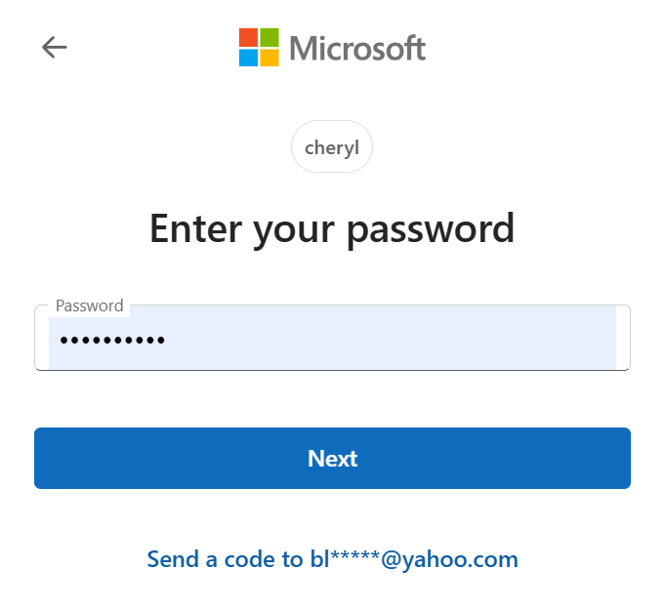666x610 pixels.
Task: Click the Password floating label
Action: pyautogui.click(x=89, y=305)
